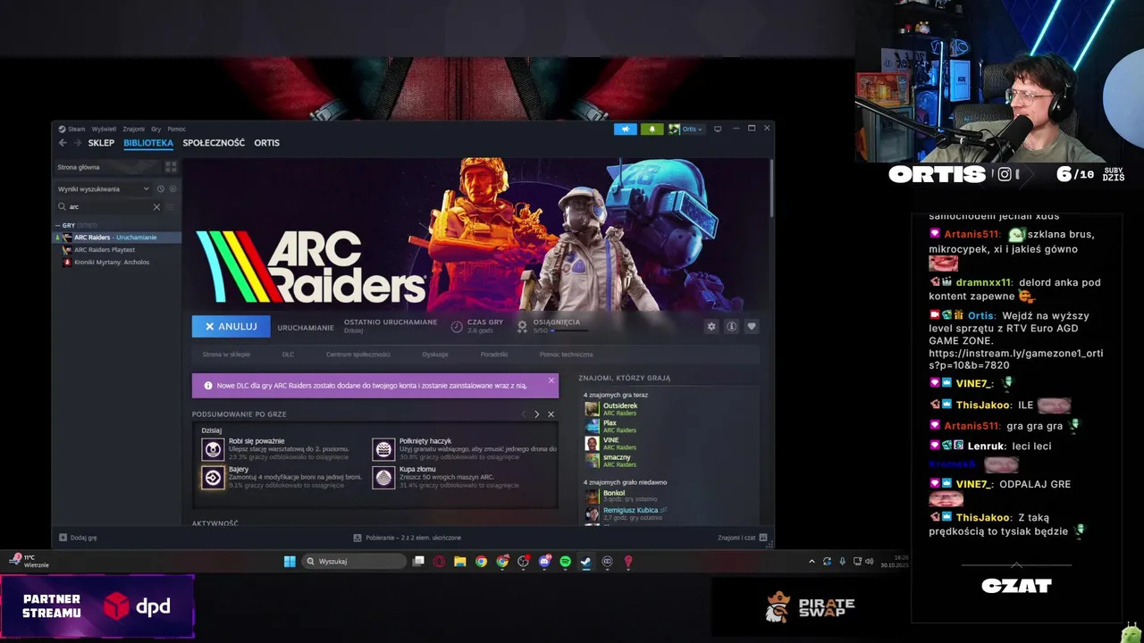This screenshot has width=1144, height=643.
Task: Open Pomoc techniczna link
Action: [566, 355]
